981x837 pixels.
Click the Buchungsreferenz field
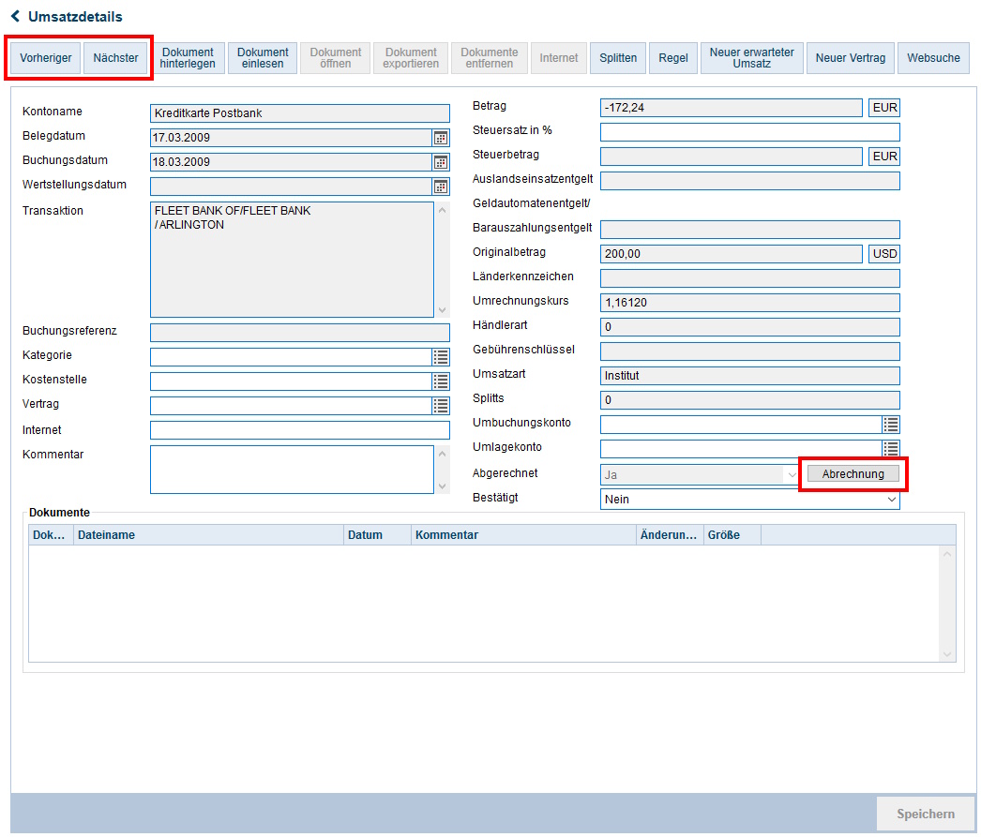tap(300, 333)
